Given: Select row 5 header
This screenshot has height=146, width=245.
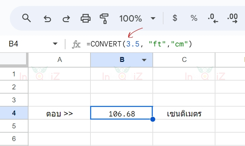Looking at the screenshot, I should [14, 126].
